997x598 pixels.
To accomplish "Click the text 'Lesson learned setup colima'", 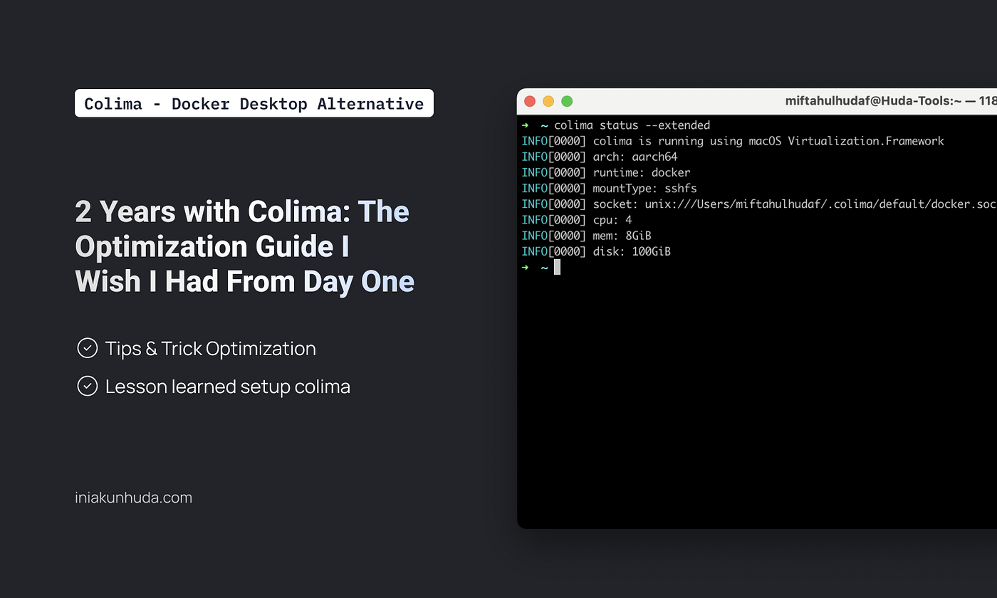I will tap(228, 387).
